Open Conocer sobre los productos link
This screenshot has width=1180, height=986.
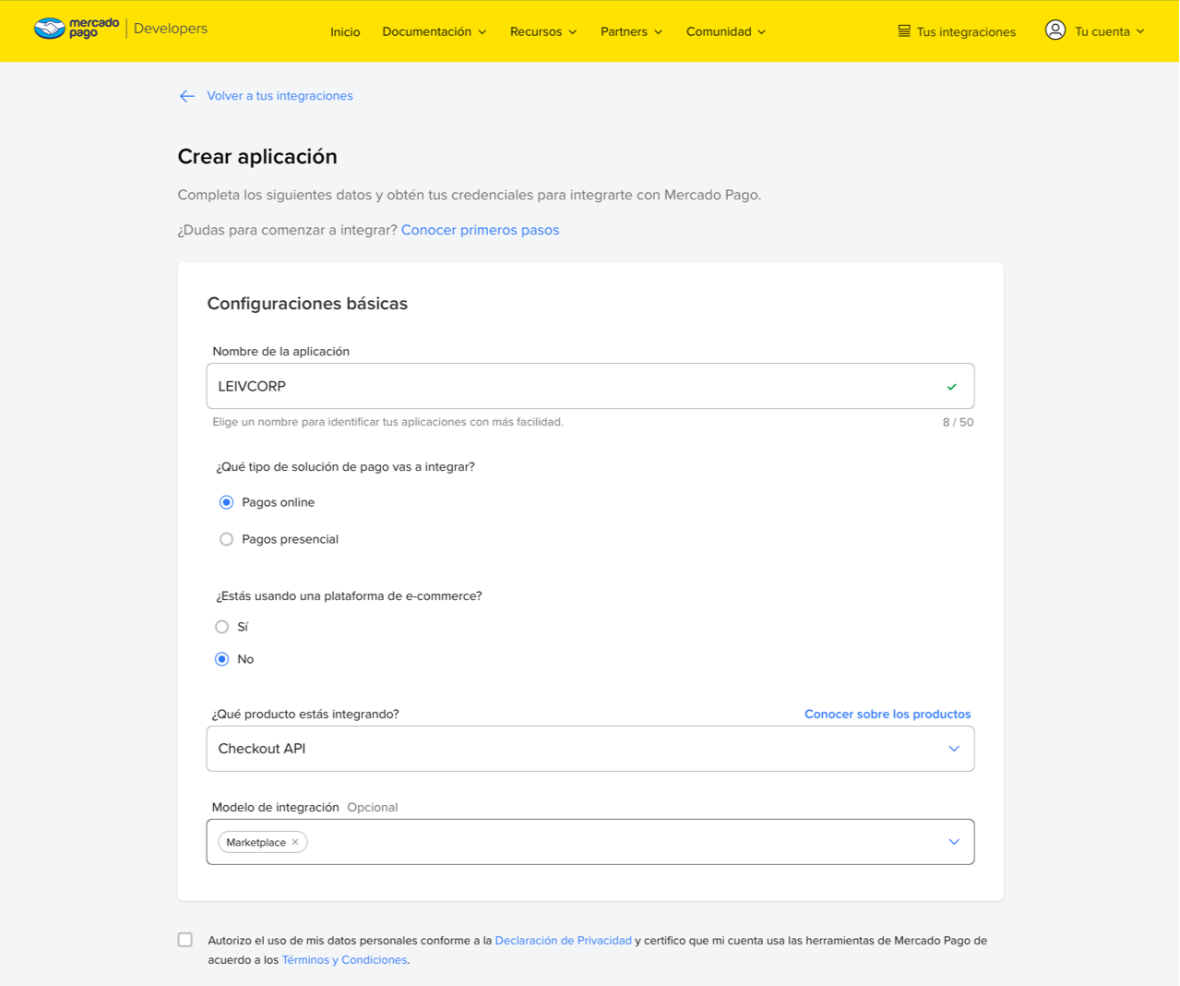coord(888,714)
